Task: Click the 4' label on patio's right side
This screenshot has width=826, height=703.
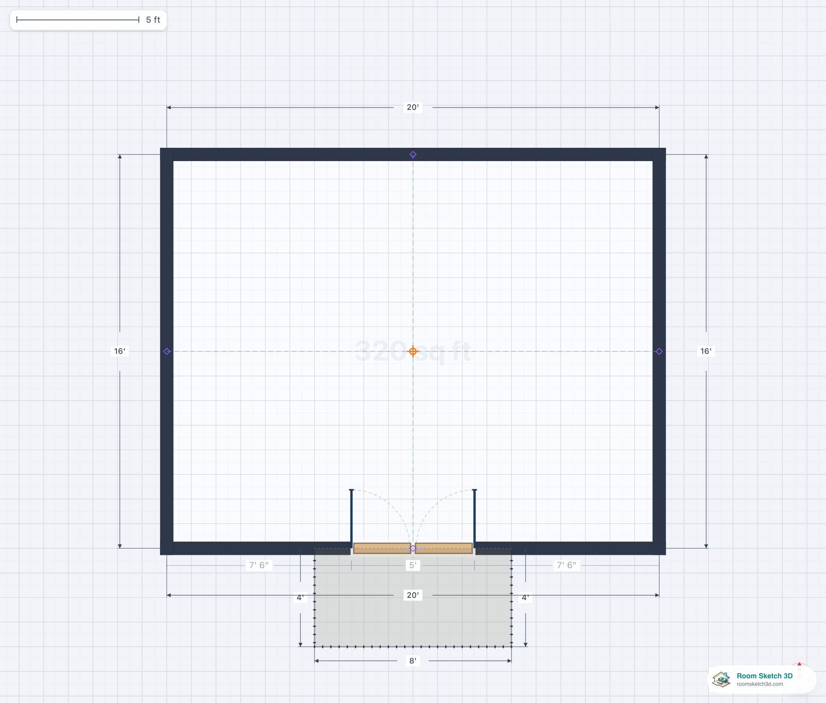Action: 525,597
